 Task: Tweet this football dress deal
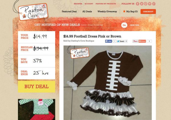coord(121,41)
